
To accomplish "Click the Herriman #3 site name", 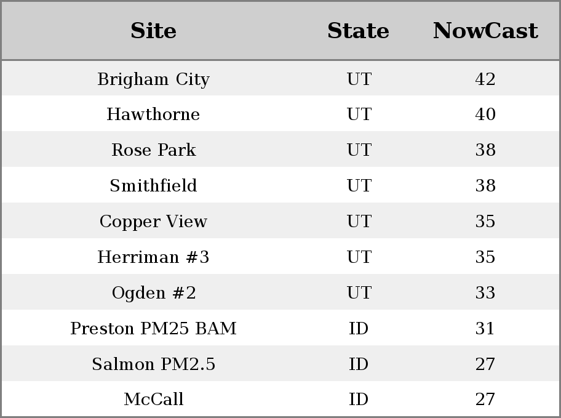I will pyautogui.click(x=153, y=257).
